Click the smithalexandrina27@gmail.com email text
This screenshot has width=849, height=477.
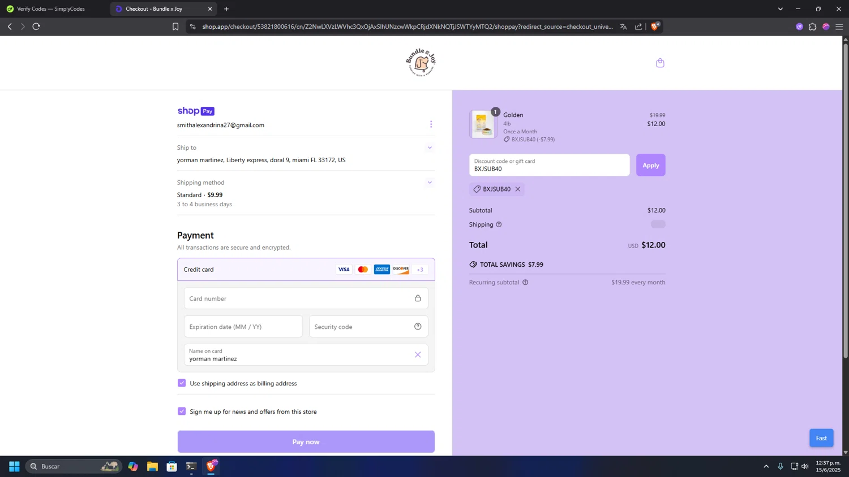click(221, 125)
